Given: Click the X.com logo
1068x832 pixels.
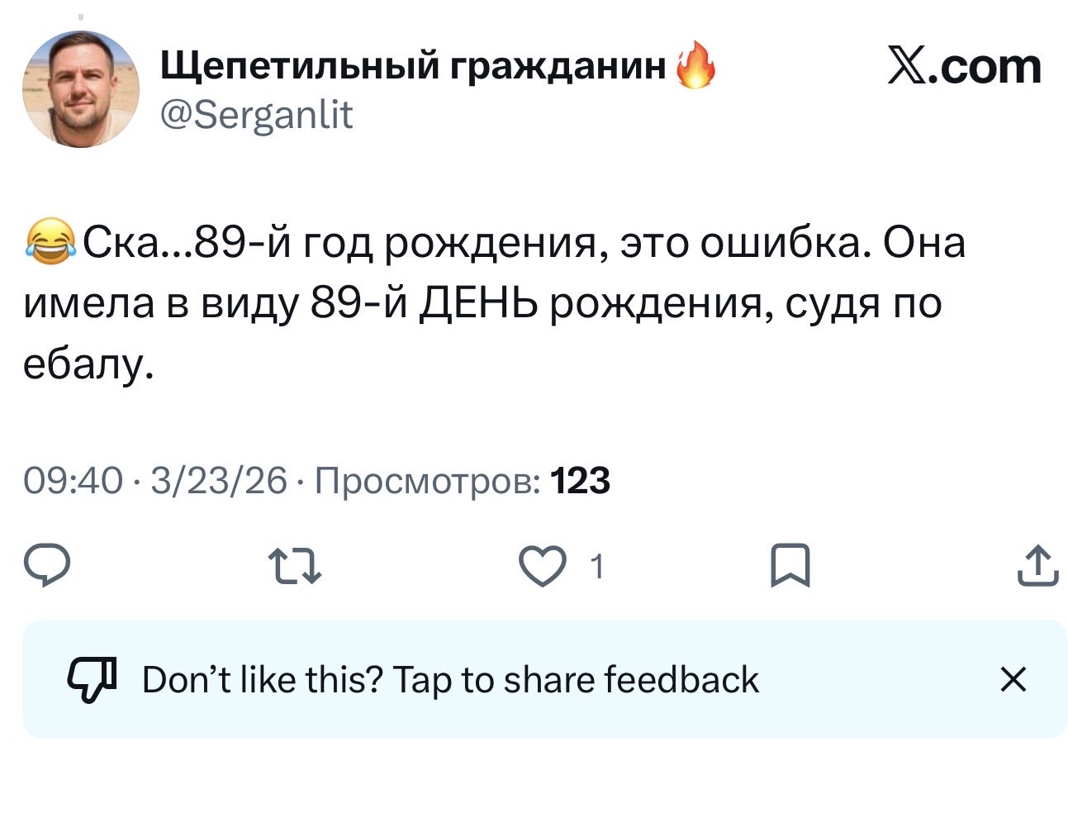Looking at the screenshot, I should click(964, 67).
